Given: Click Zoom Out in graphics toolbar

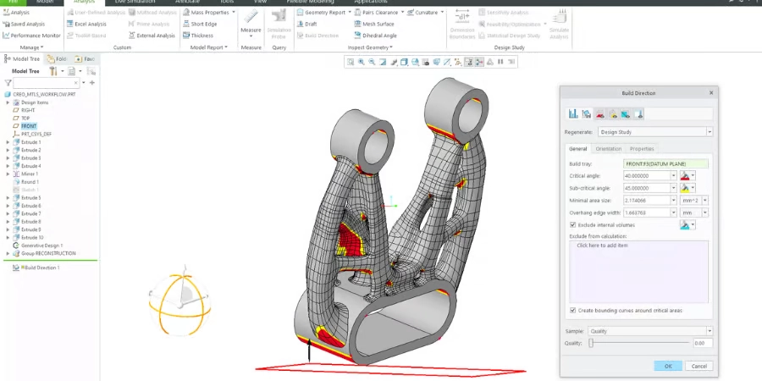Looking at the screenshot, I should coord(372,62).
